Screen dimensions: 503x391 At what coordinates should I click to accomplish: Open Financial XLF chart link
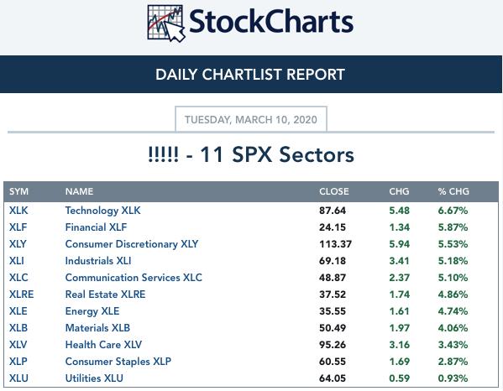point(96,227)
